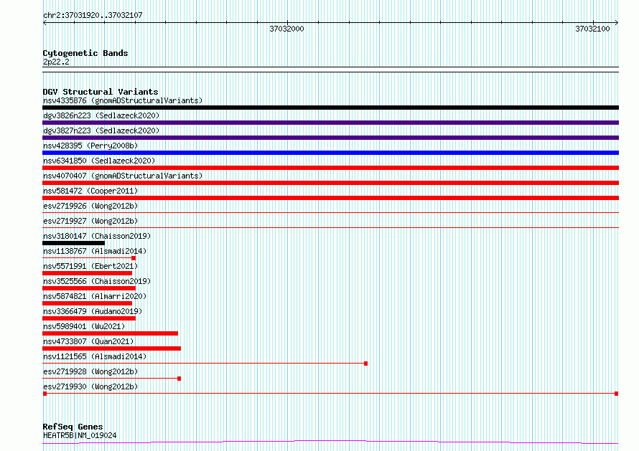Click the red end marker of esv2719928
The image size is (639, 451).
click(x=179, y=379)
